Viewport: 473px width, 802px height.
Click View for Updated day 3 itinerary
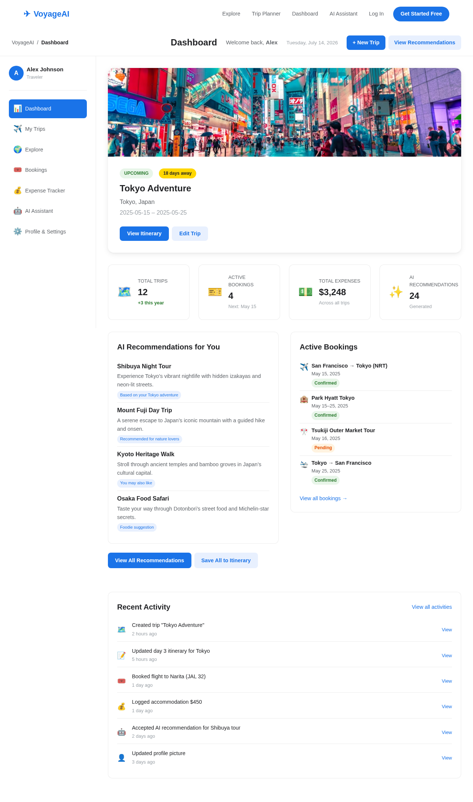[x=447, y=656]
